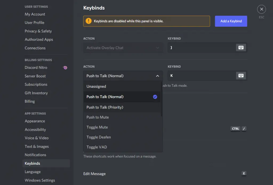Close settings with the X icon
Image resolution: width=273 pixels, height=185 pixels.
[x=261, y=9]
